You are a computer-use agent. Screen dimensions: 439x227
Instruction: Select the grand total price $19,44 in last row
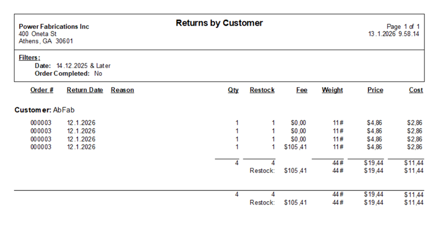373,203
